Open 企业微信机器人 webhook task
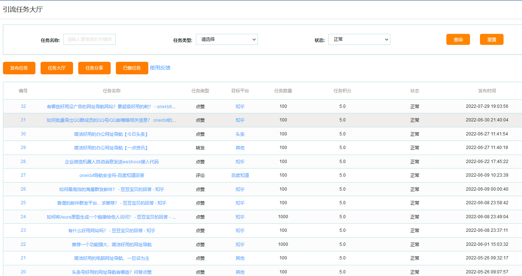This screenshot has width=522, height=276. coord(111,162)
